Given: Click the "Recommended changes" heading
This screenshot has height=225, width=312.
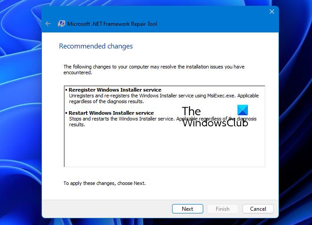Looking at the screenshot, I should tap(96, 46).
